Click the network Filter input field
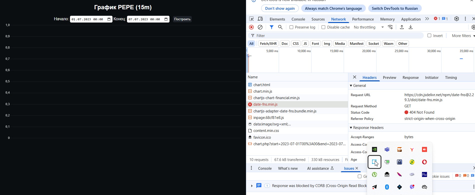Screen dimensions: 475x195 point(336,36)
